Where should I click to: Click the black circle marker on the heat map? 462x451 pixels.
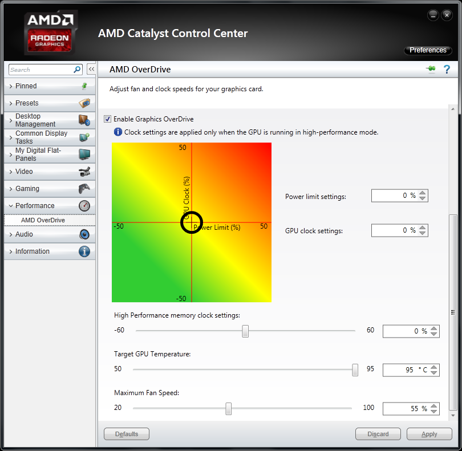pos(192,222)
